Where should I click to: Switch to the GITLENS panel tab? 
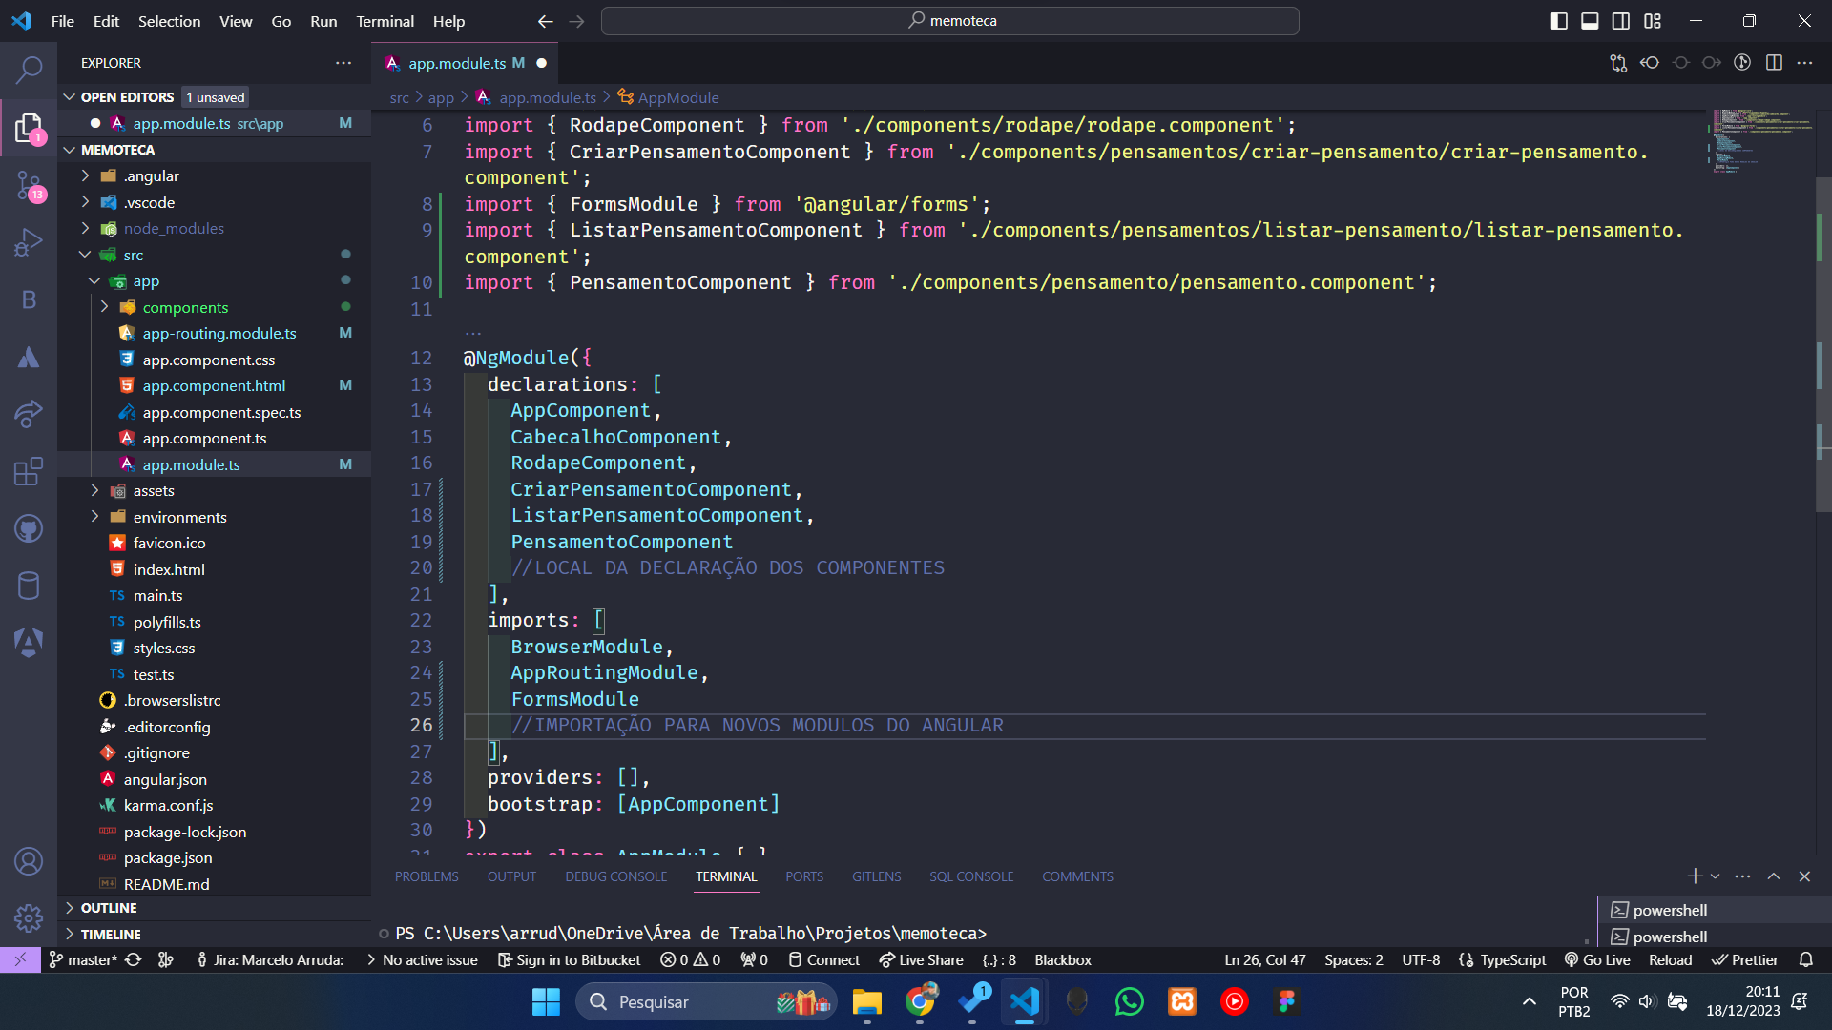click(x=876, y=876)
